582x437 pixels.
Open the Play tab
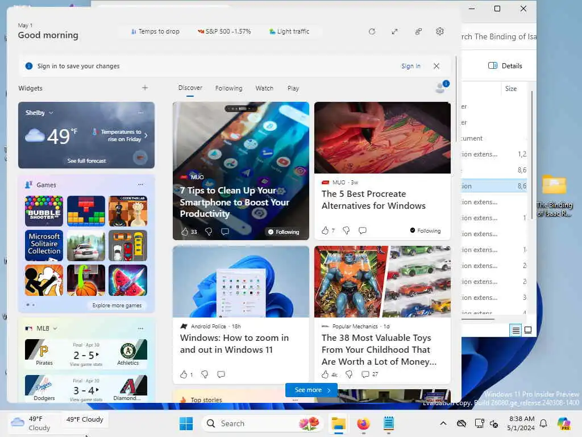[293, 88]
